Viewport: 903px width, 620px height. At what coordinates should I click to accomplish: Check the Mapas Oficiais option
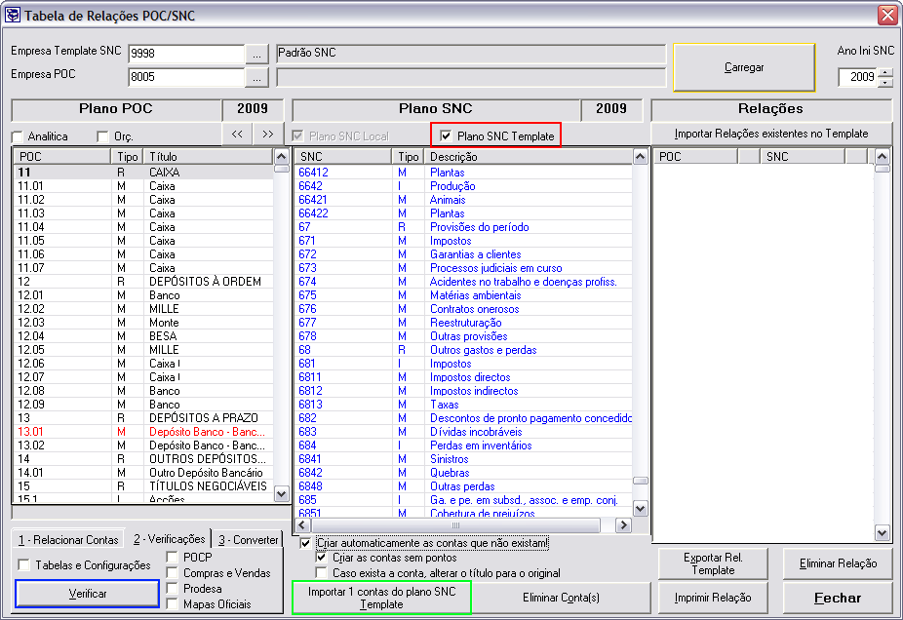pos(172,603)
